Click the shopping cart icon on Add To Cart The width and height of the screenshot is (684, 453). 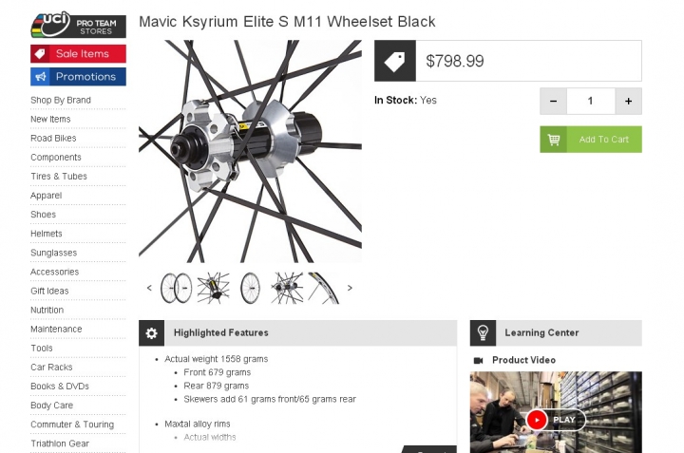pyautogui.click(x=554, y=140)
